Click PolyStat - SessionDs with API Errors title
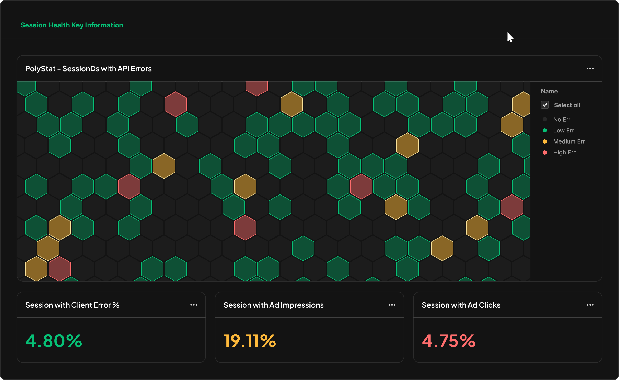The width and height of the screenshot is (619, 380). tap(88, 69)
